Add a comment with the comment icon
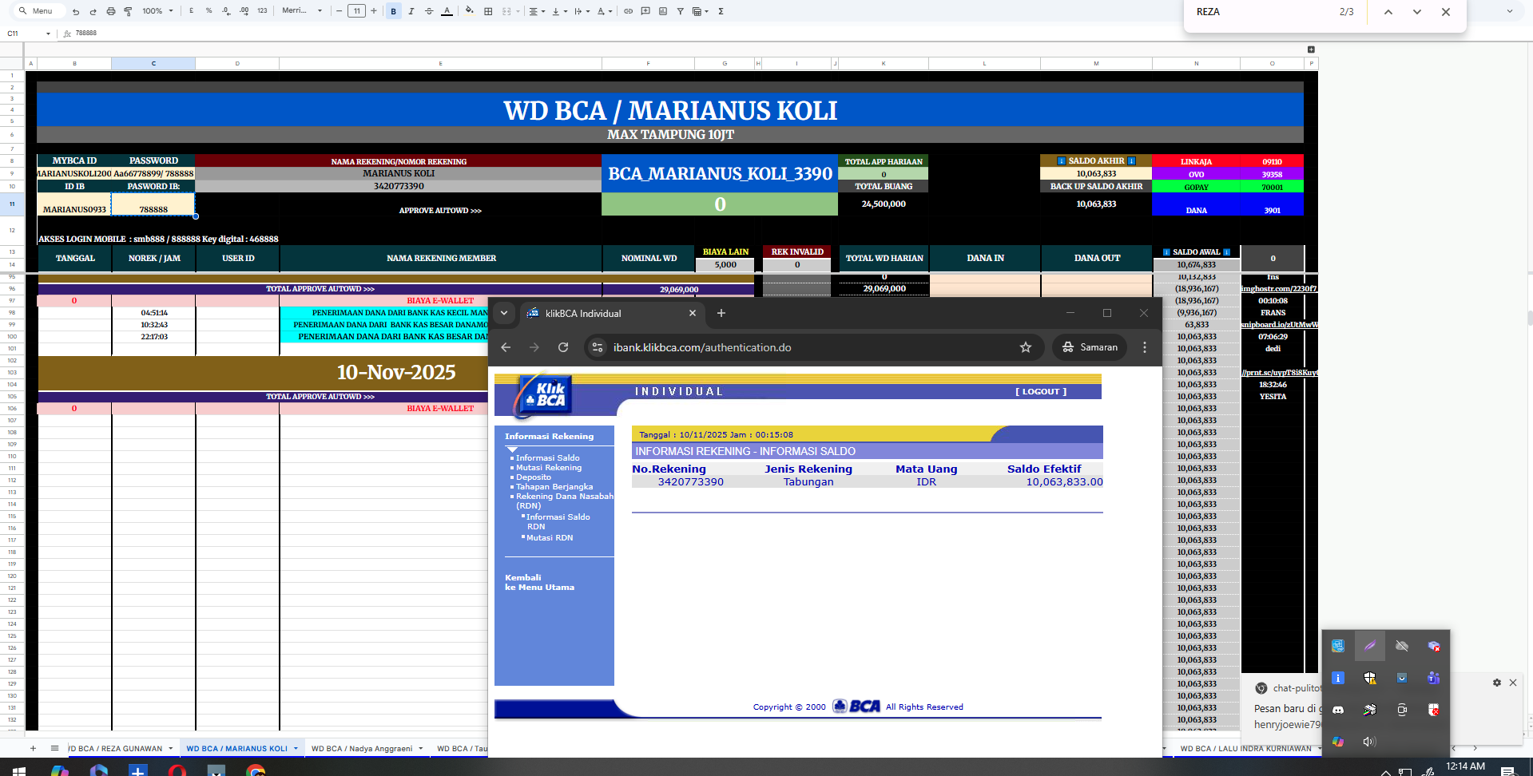Image resolution: width=1533 pixels, height=776 pixels. click(x=645, y=11)
